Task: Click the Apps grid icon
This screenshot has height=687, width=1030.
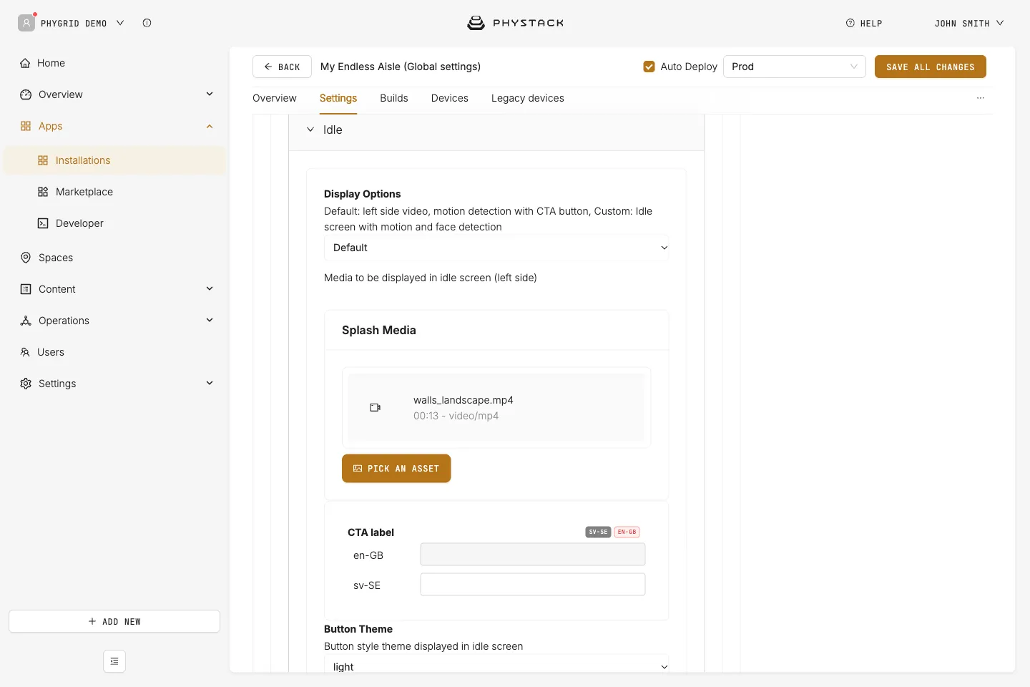Action: click(26, 126)
